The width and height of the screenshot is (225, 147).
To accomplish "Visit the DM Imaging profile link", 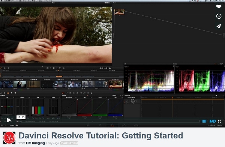I will pyautogui.click(x=35, y=143).
